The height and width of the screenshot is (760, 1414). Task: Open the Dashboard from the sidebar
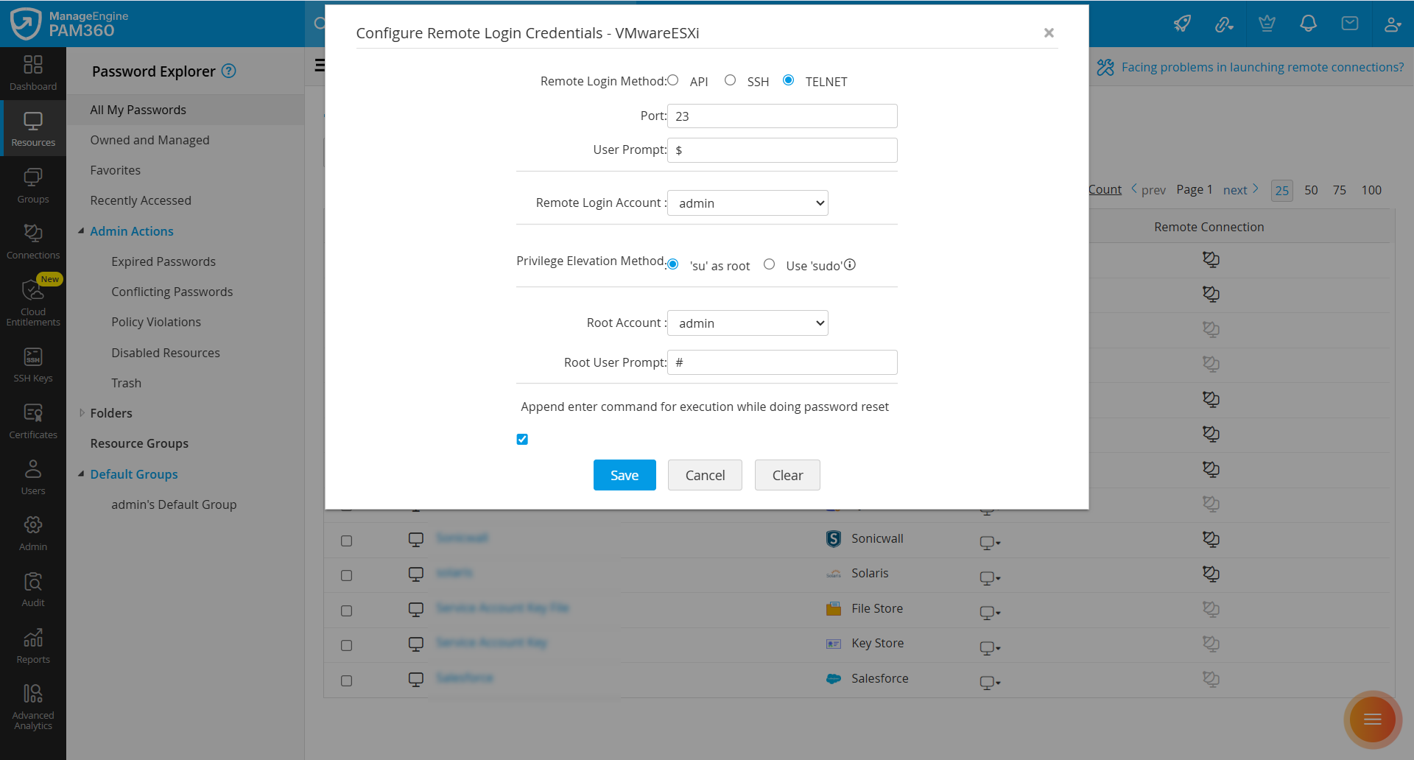click(32, 72)
